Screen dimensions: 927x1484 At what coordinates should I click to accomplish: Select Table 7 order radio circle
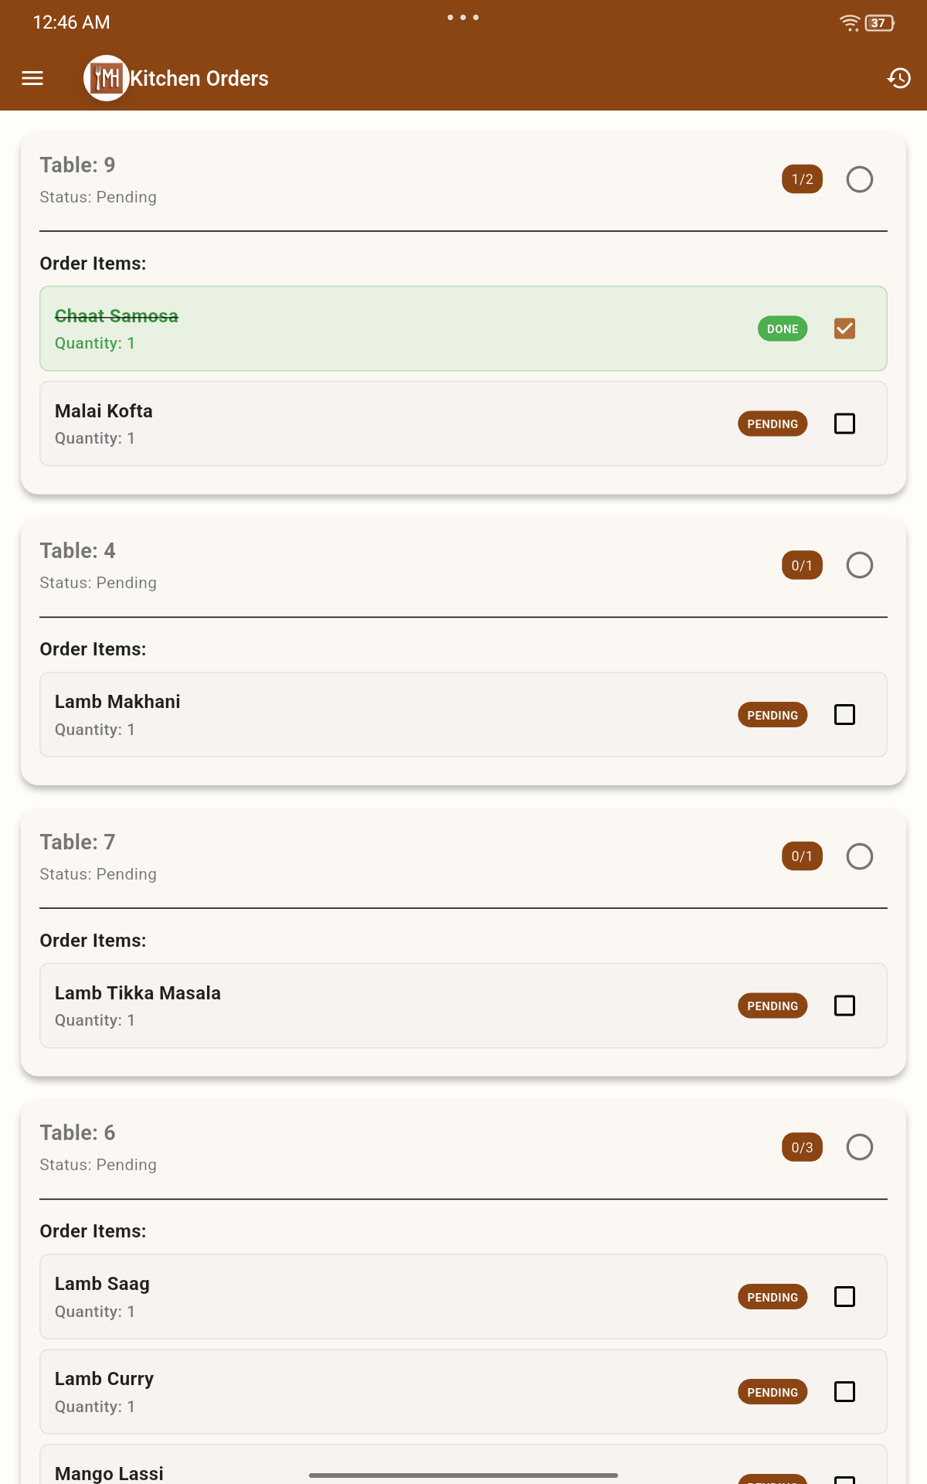point(859,856)
